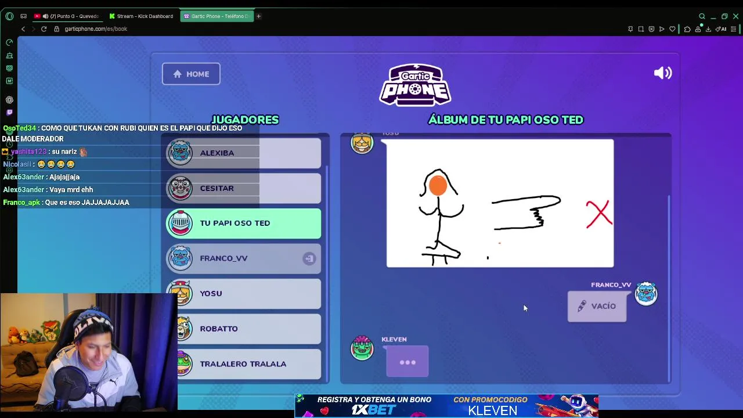Image resolution: width=743 pixels, height=418 pixels.
Task: Open the M sidebar panel icon
Action: tap(9, 81)
